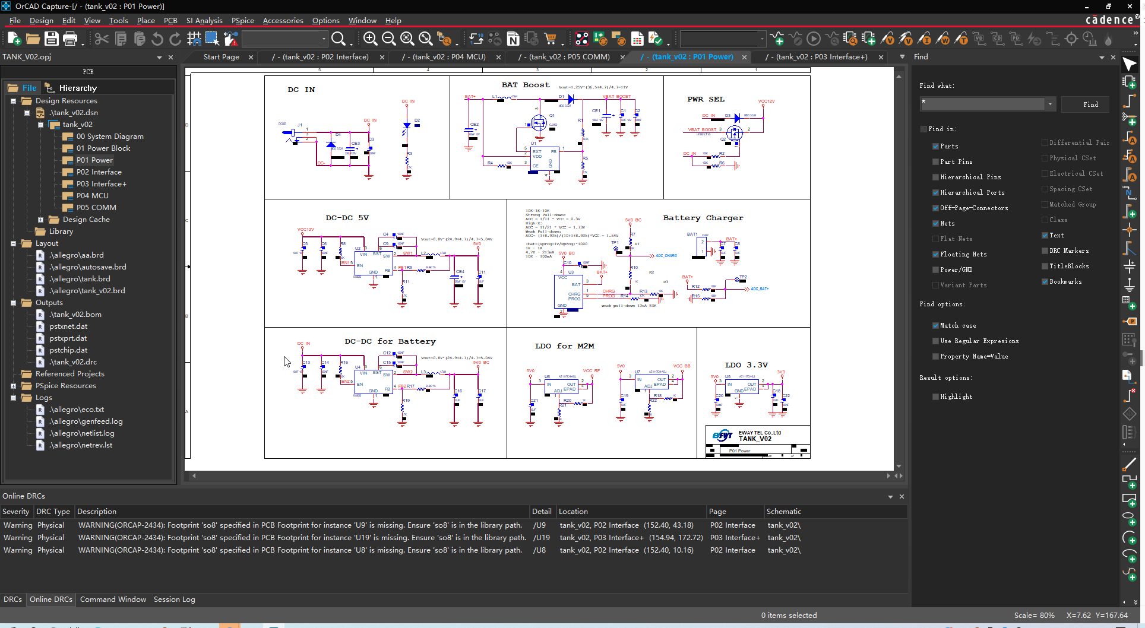1145x628 pixels.
Task: Enable the Part Pins checkbox
Action: click(935, 161)
